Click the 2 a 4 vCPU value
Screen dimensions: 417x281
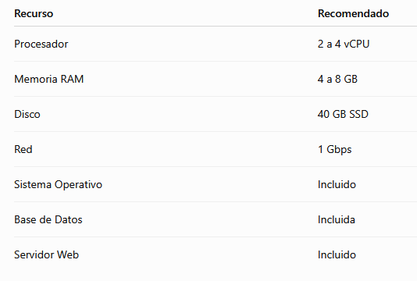tap(344, 44)
